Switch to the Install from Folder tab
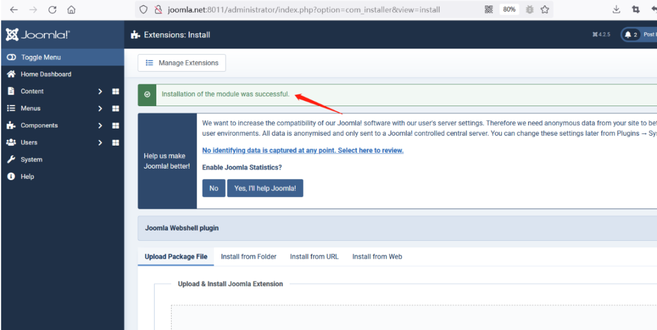The image size is (657, 330). coord(249,257)
